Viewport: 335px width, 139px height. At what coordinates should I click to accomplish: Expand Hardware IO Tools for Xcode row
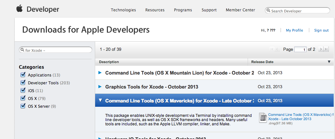pos(100,138)
